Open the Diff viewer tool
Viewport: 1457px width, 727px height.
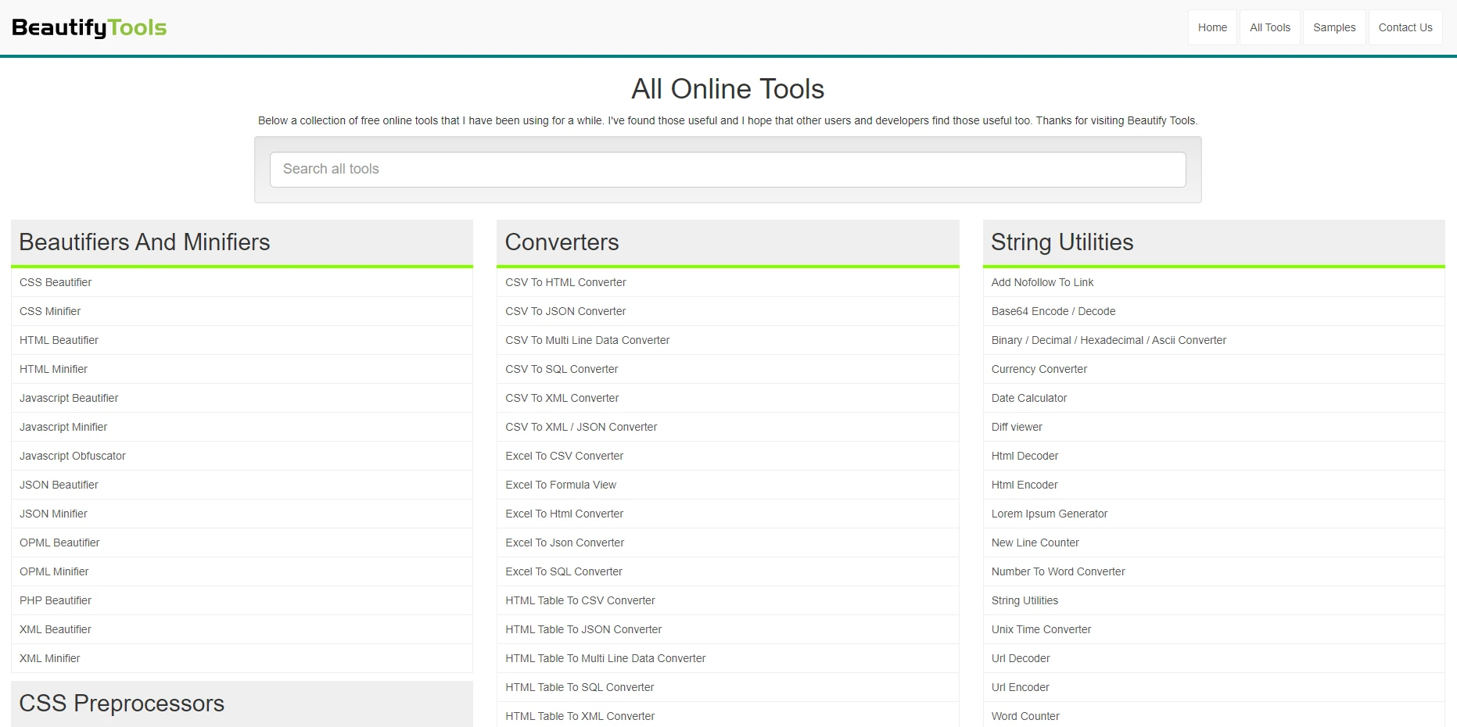click(1016, 427)
